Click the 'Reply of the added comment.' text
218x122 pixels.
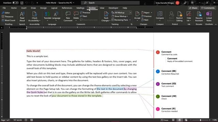(x=180, y=61)
